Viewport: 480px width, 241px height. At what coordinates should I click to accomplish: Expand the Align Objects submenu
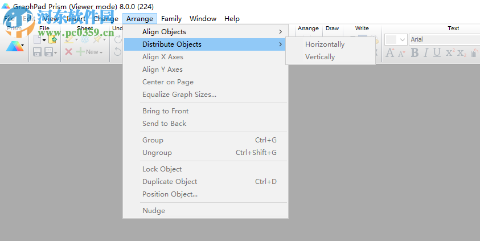coord(205,32)
